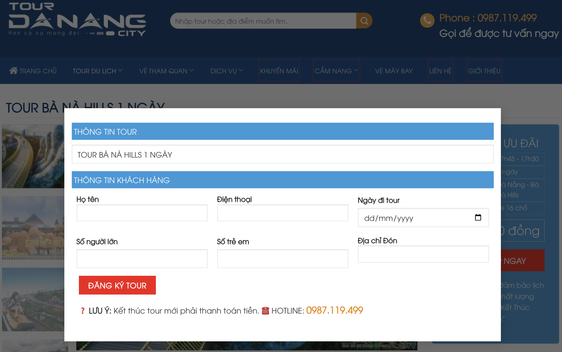The image size is (562, 352).
Task: Navigate to Giới Thiệu page
Action: point(484,71)
